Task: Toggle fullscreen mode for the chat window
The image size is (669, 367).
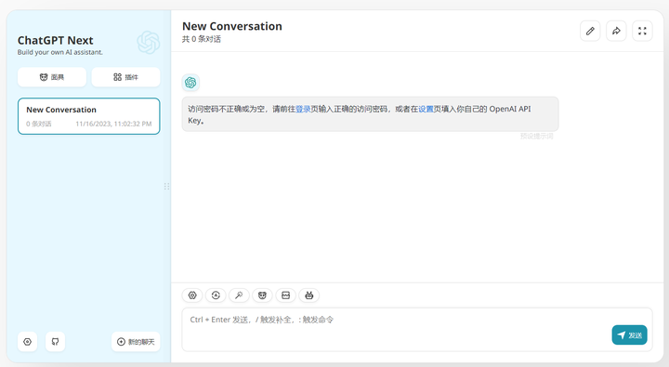Action: pos(642,32)
